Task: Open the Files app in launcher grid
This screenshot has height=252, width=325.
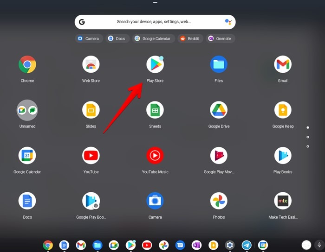Action: point(219,64)
